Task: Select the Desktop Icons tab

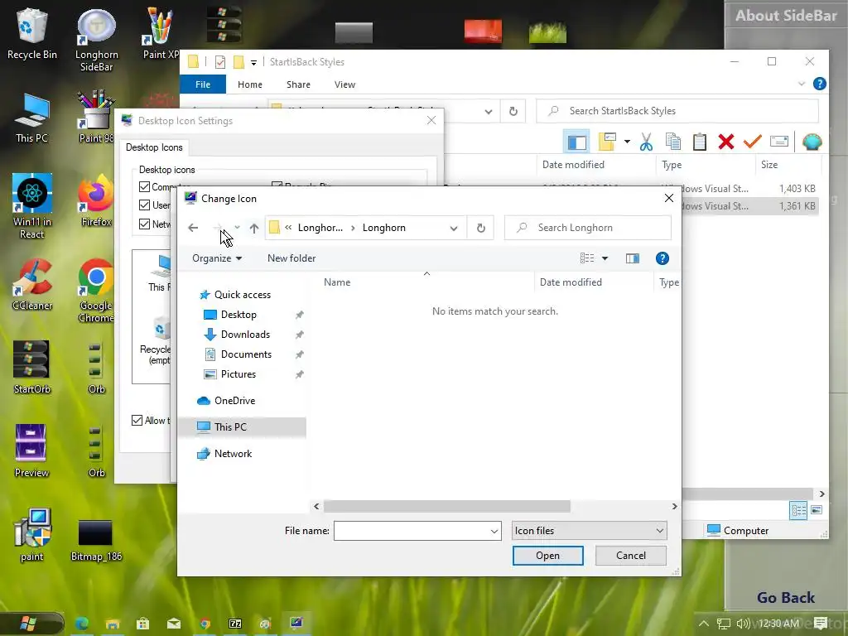Action: [x=154, y=147]
